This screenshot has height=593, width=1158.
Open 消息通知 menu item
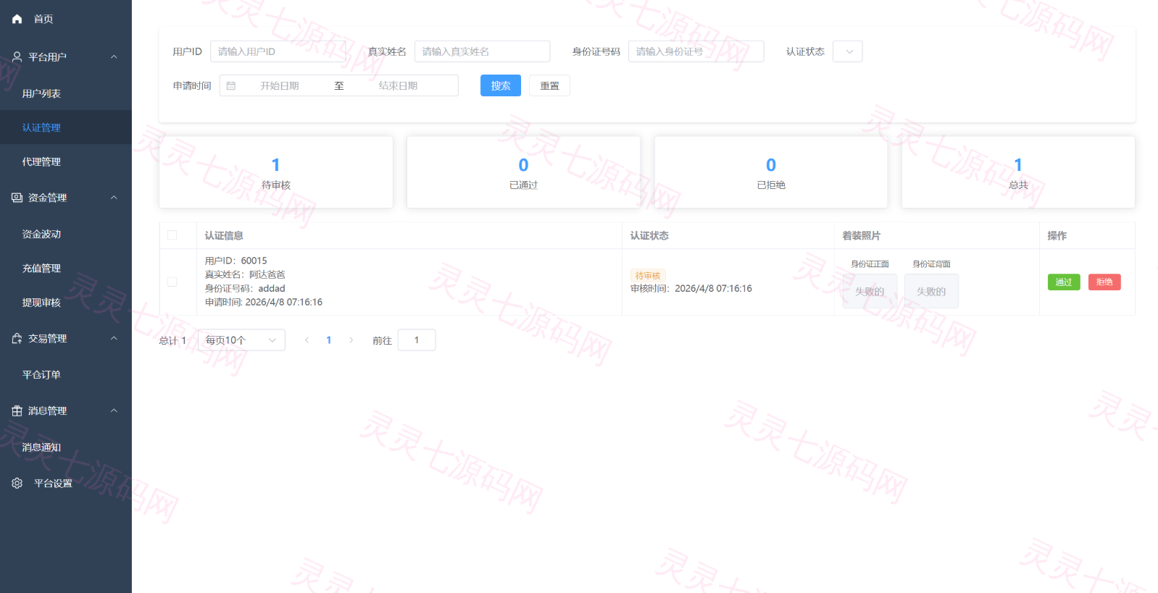pyautogui.click(x=66, y=447)
